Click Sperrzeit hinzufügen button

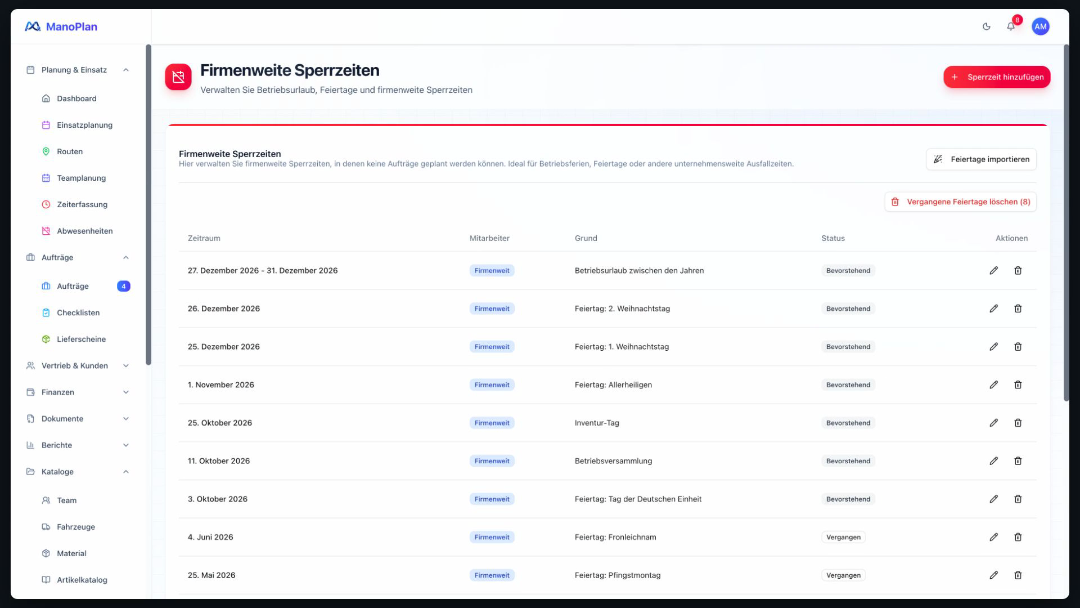(x=997, y=77)
